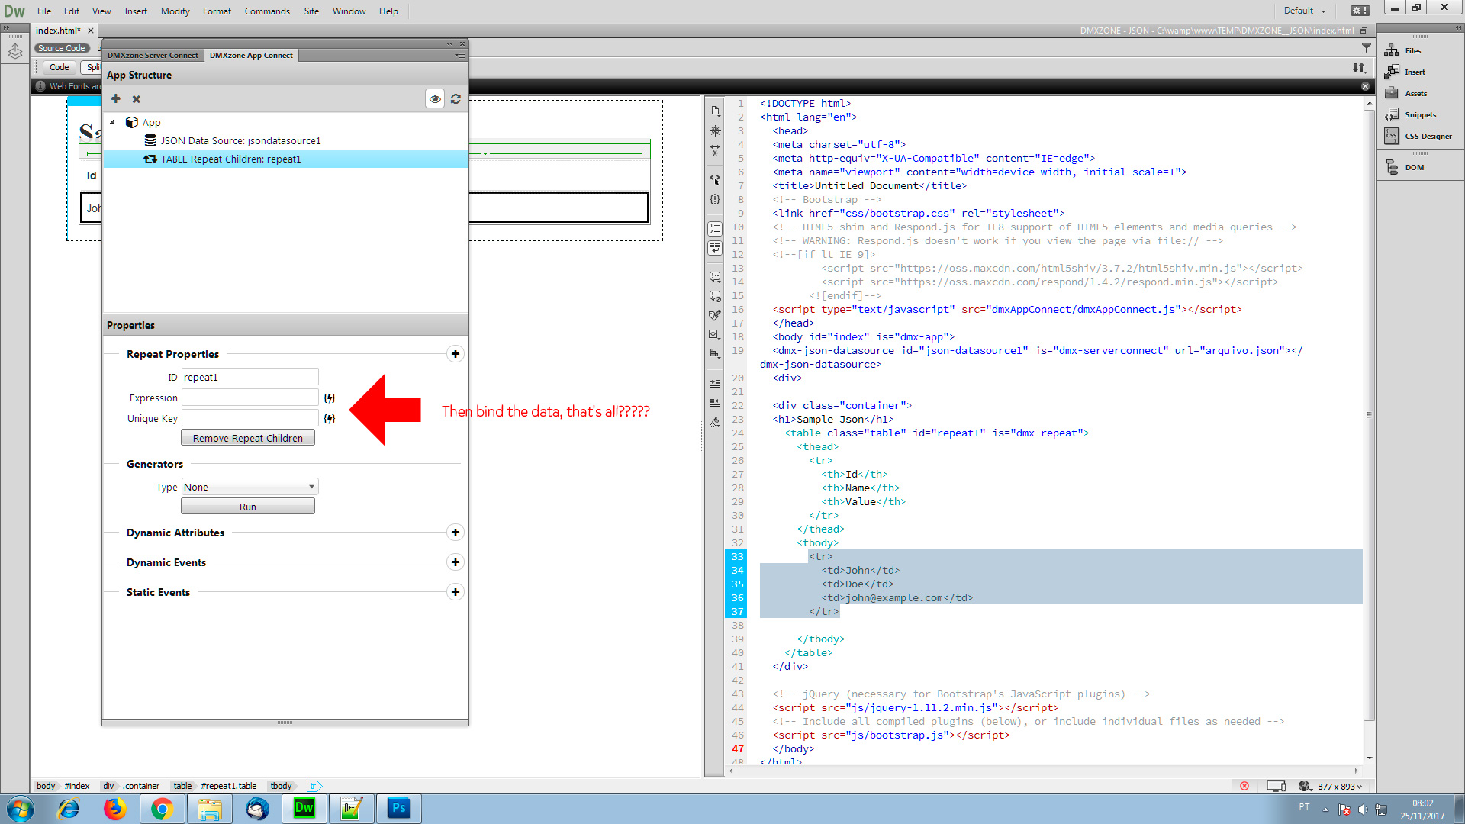Open the CSS Designer panel
The width and height of the screenshot is (1465, 824).
click(x=1419, y=137)
